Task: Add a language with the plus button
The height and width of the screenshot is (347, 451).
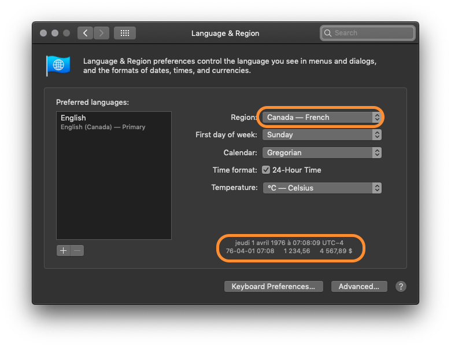Action: click(63, 250)
